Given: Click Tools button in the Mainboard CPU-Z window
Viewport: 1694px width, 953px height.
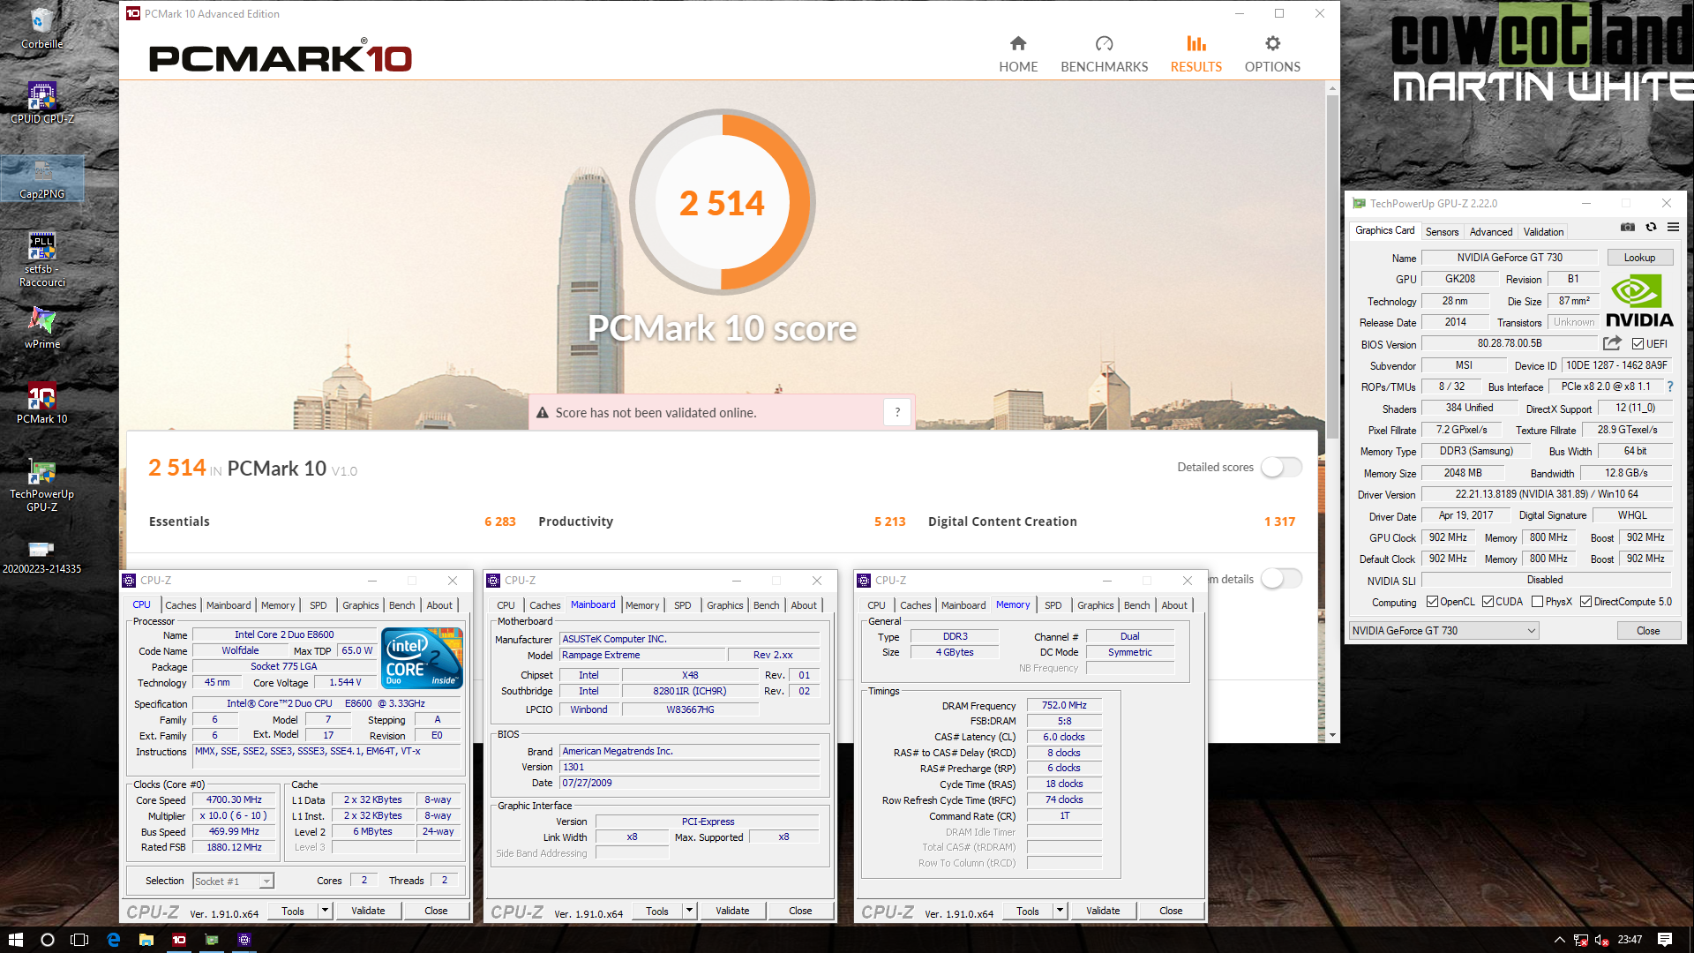Looking at the screenshot, I should [x=657, y=911].
